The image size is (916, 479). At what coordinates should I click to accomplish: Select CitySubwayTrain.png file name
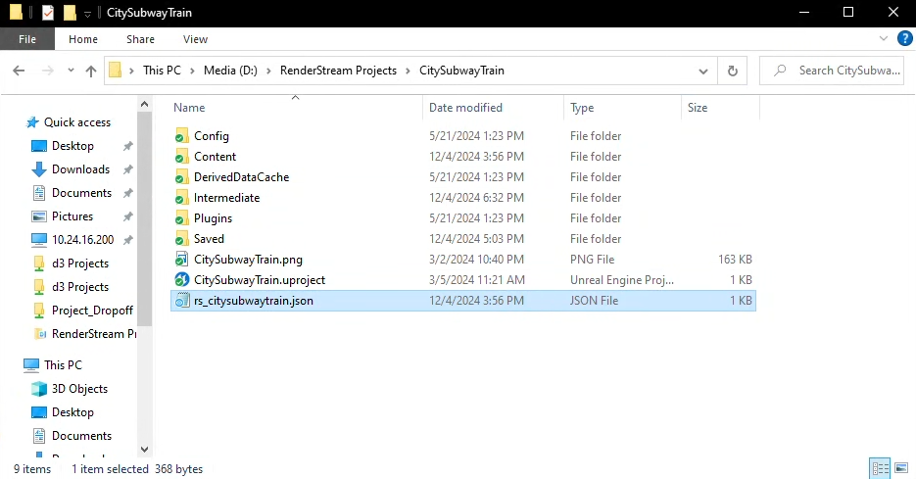pyautogui.click(x=248, y=260)
